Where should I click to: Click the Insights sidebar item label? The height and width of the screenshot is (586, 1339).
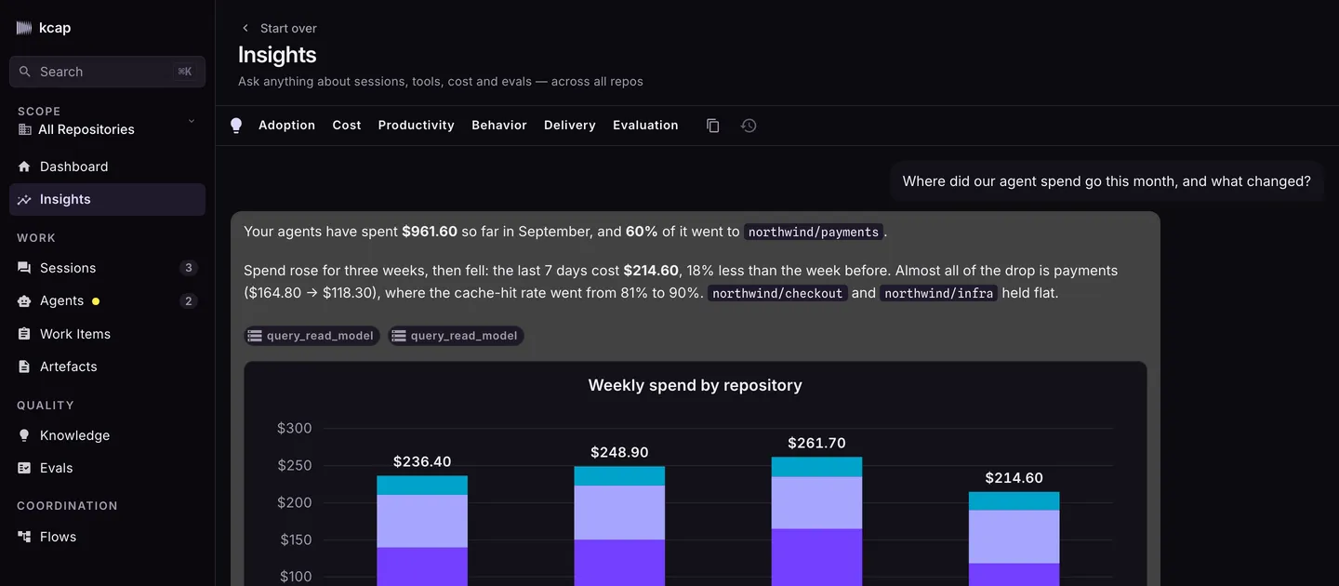(x=65, y=199)
